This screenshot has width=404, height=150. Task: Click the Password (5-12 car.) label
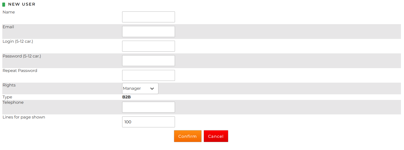(22, 56)
